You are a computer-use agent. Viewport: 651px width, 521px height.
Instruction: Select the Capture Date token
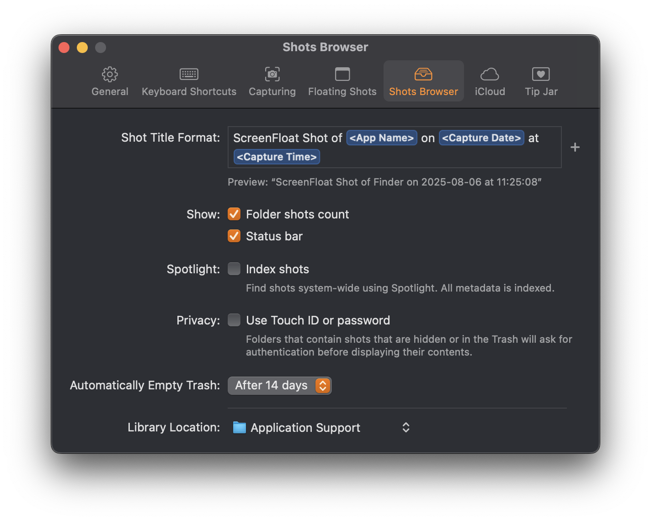pyautogui.click(x=481, y=138)
